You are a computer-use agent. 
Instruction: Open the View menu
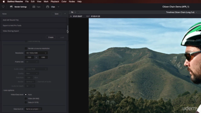coord(39,2)
